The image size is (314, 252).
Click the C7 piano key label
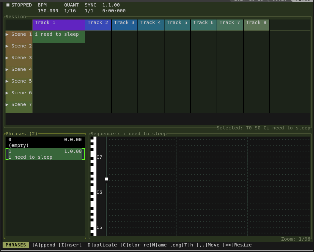[x=99, y=157]
